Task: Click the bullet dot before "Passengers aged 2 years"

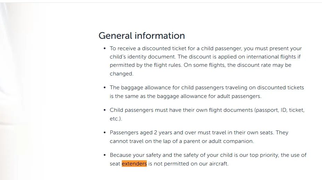Action: (105, 133)
